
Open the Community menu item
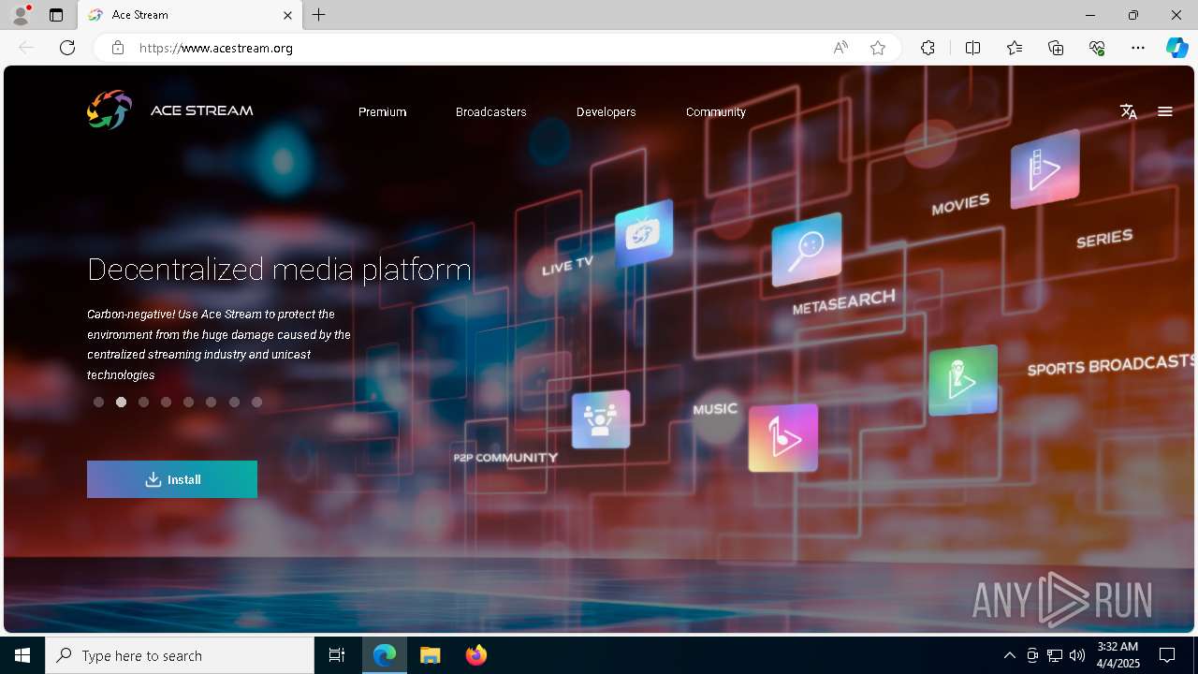coord(716,111)
